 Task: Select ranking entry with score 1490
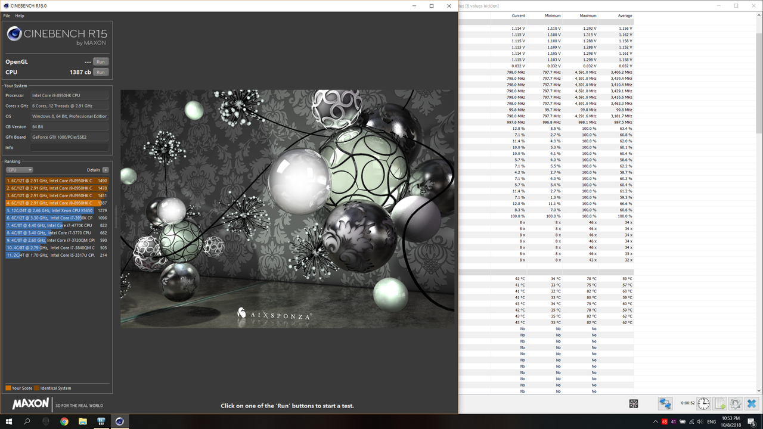57,181
